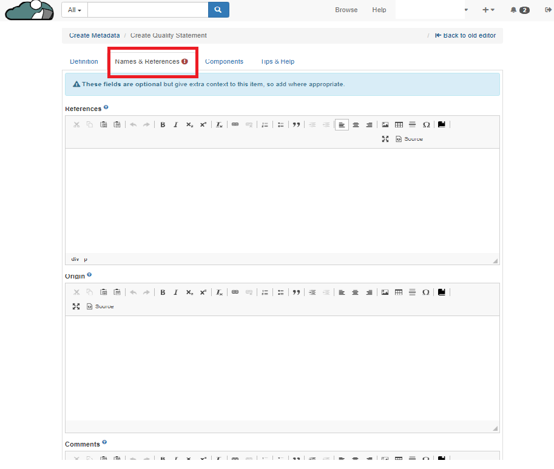This screenshot has width=554, height=469.
Task: Click Block Quote in the References toolbar
Action: coord(296,125)
